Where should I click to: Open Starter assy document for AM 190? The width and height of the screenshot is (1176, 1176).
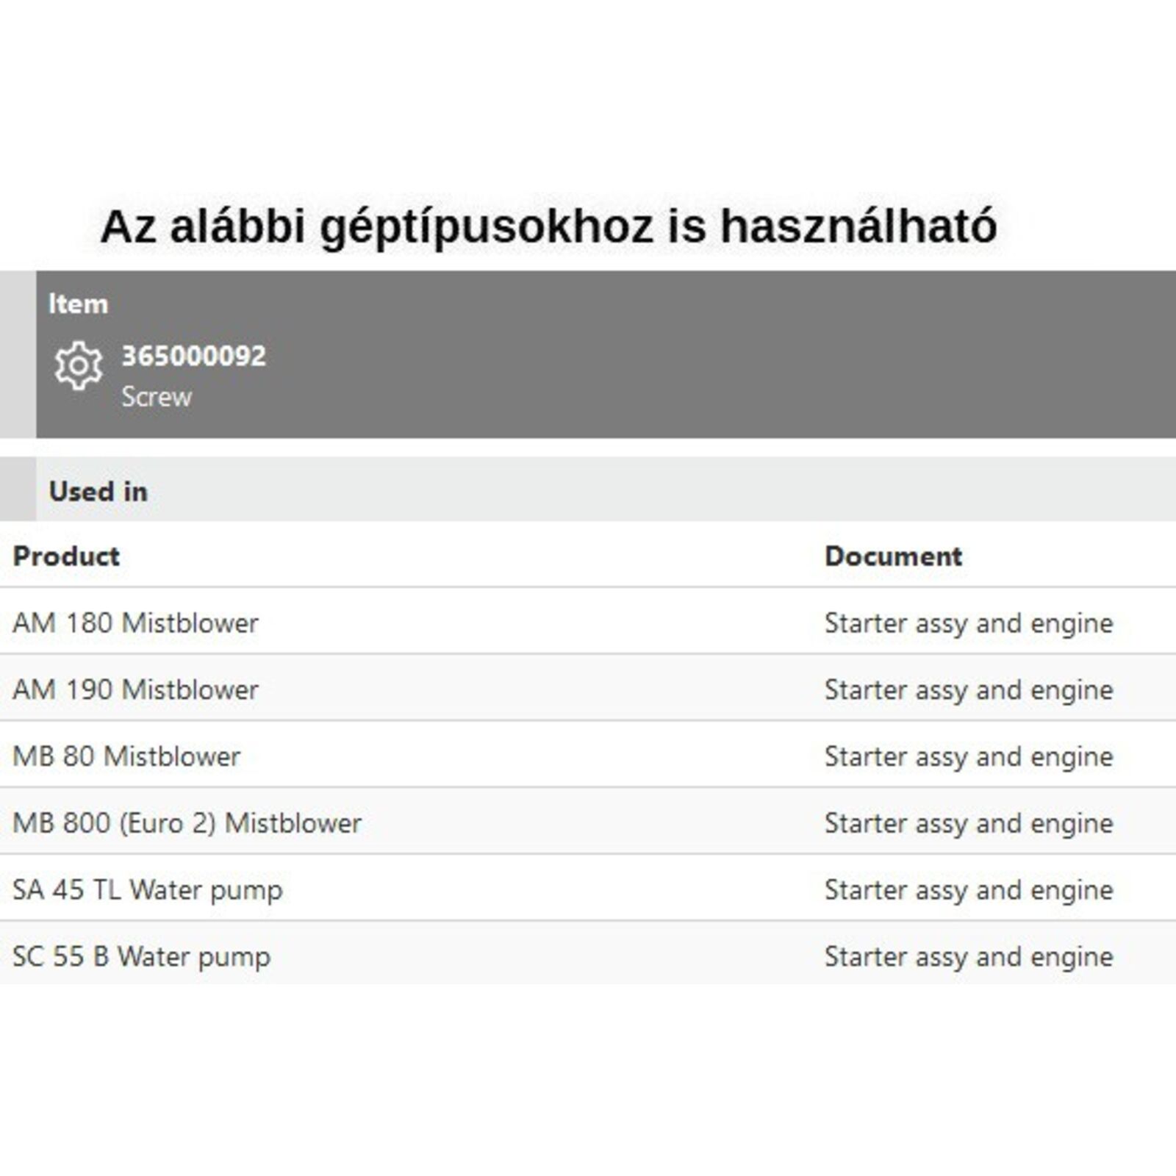pyautogui.click(x=969, y=690)
